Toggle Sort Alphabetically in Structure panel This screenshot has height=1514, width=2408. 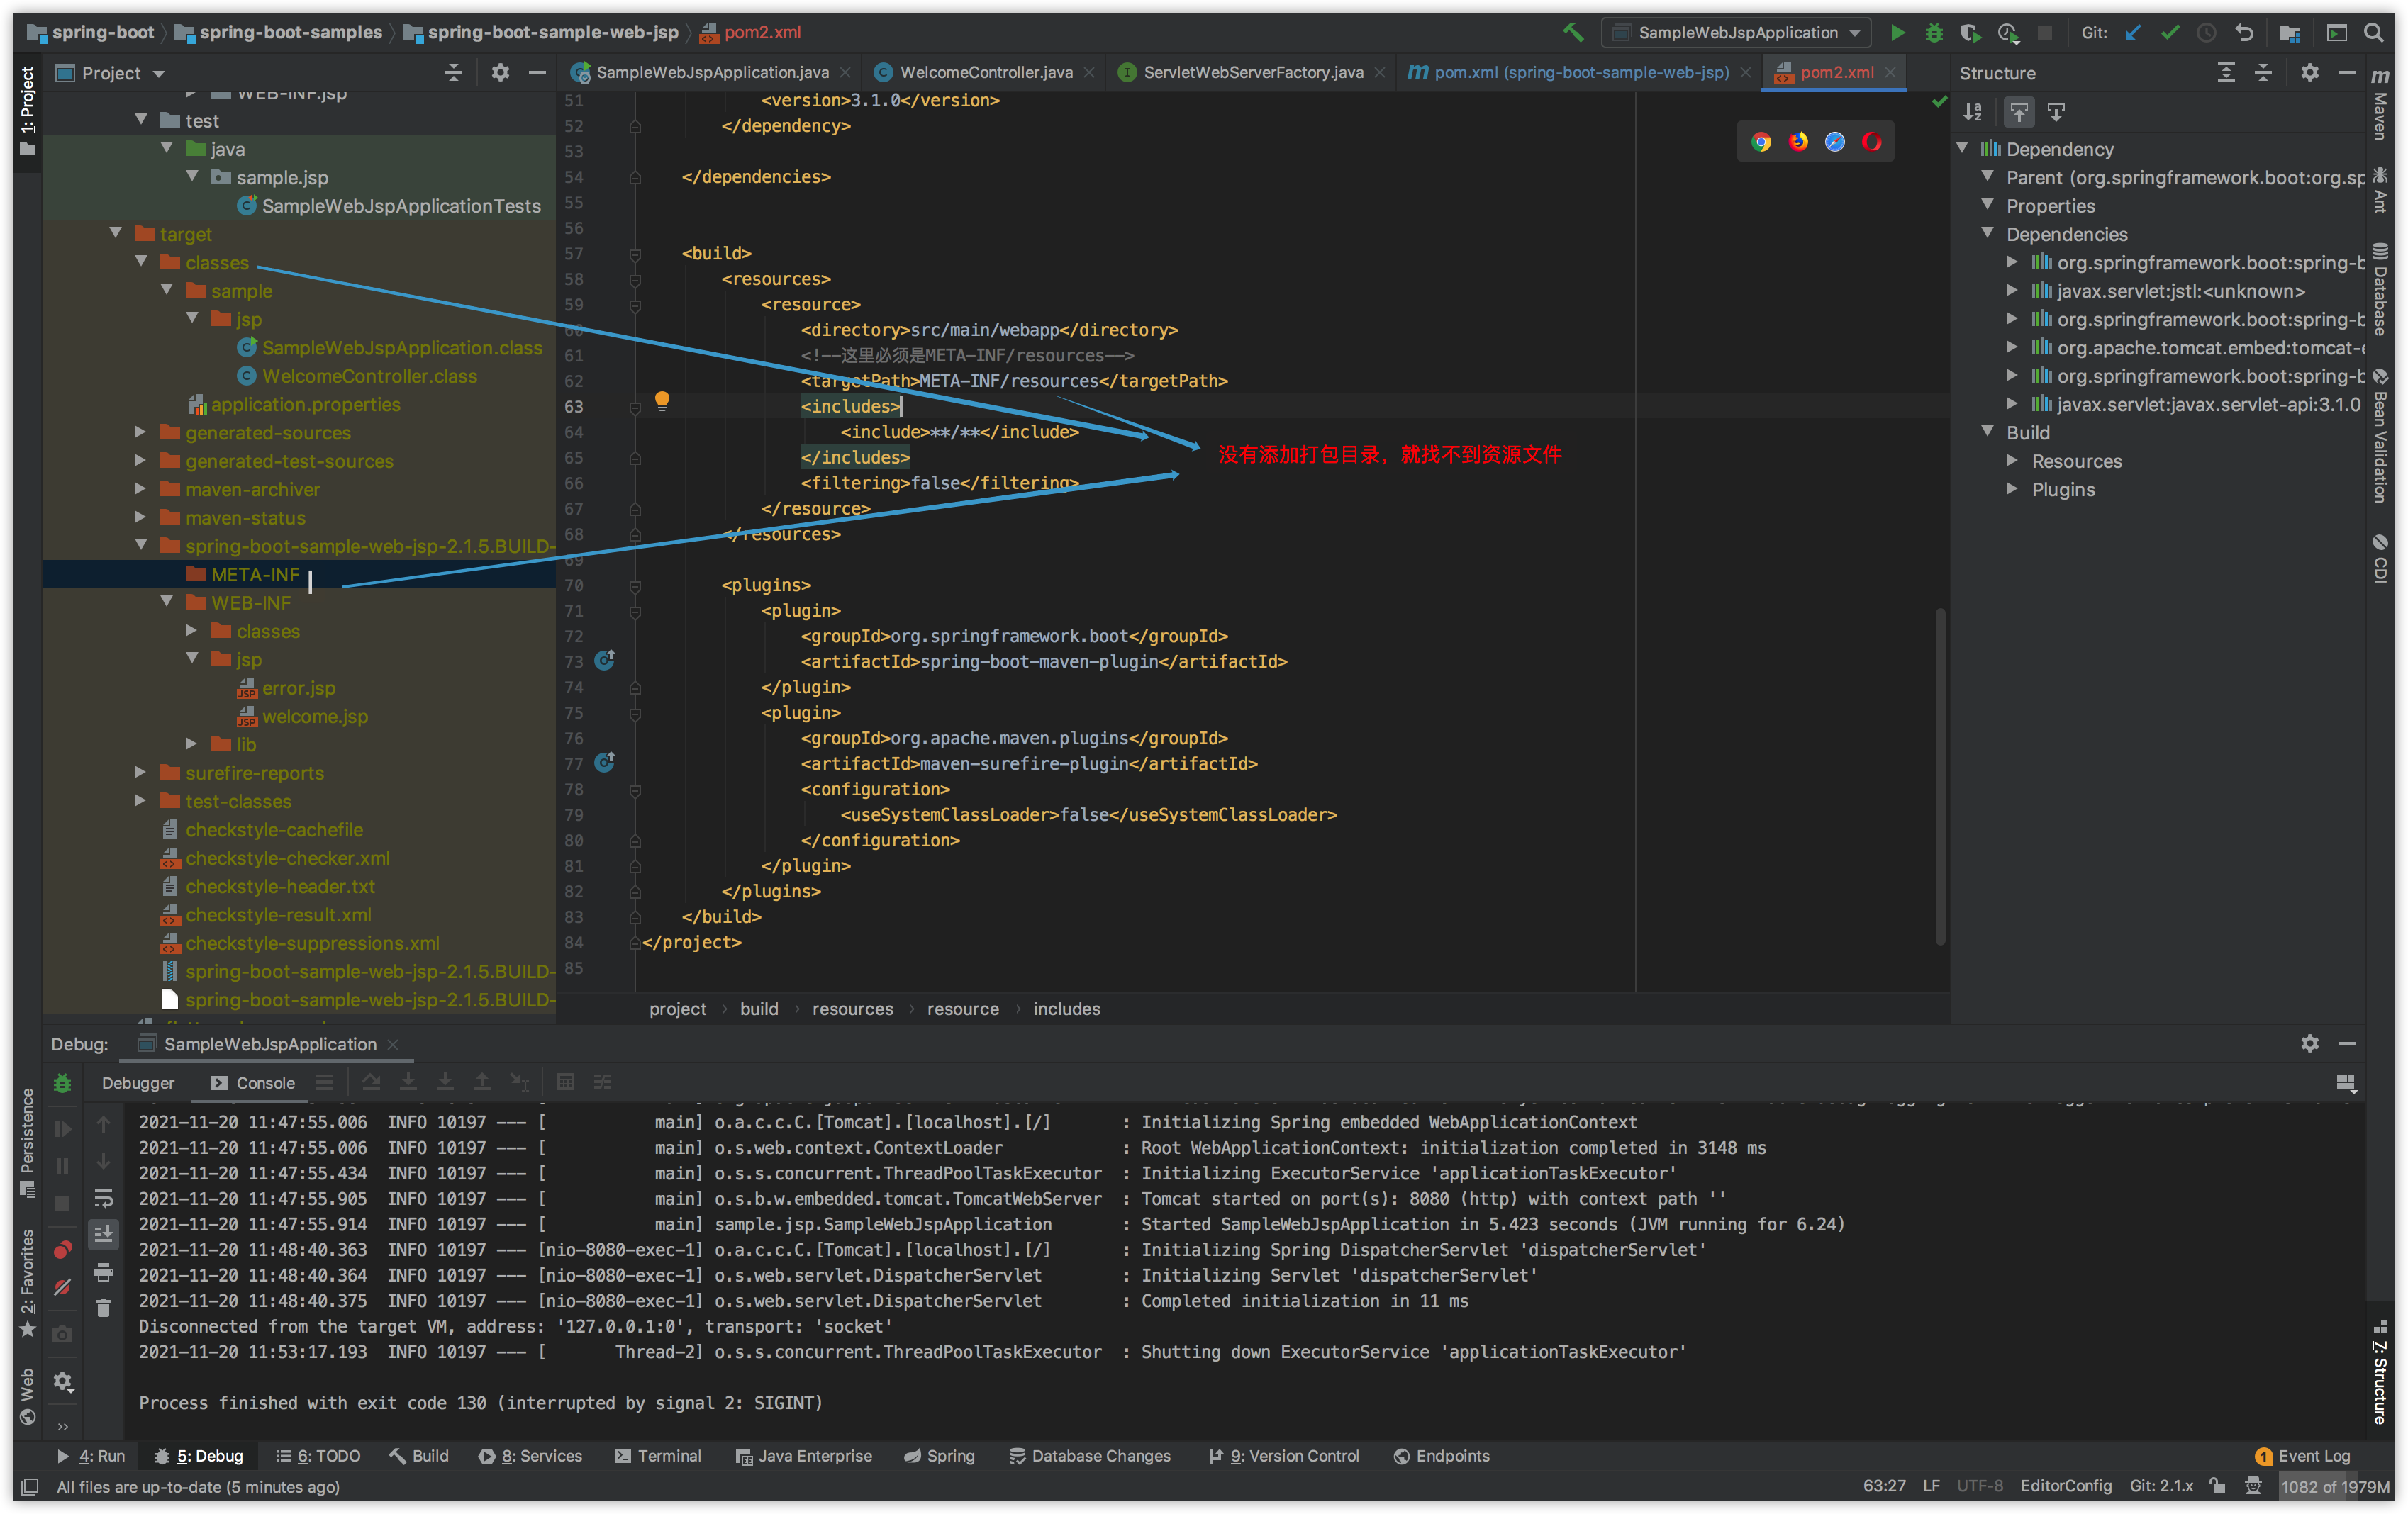pyautogui.click(x=1972, y=112)
